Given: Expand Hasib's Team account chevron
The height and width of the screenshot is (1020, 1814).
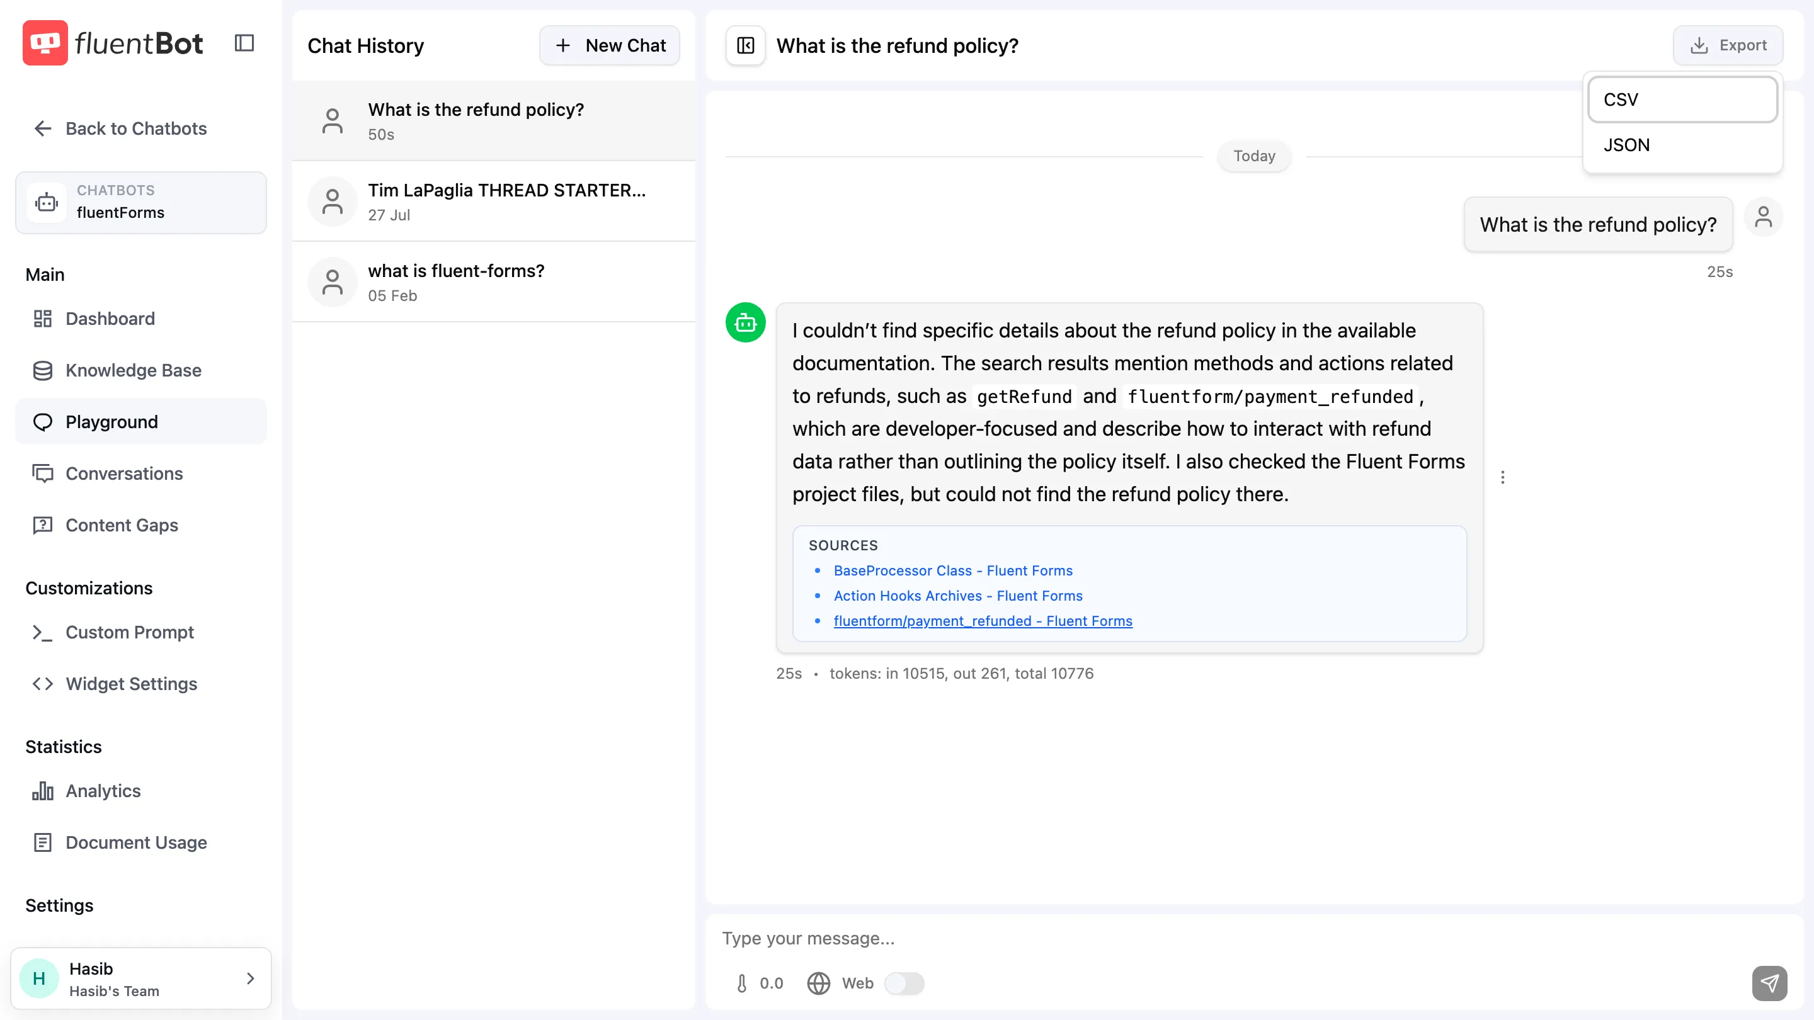Looking at the screenshot, I should tap(251, 978).
